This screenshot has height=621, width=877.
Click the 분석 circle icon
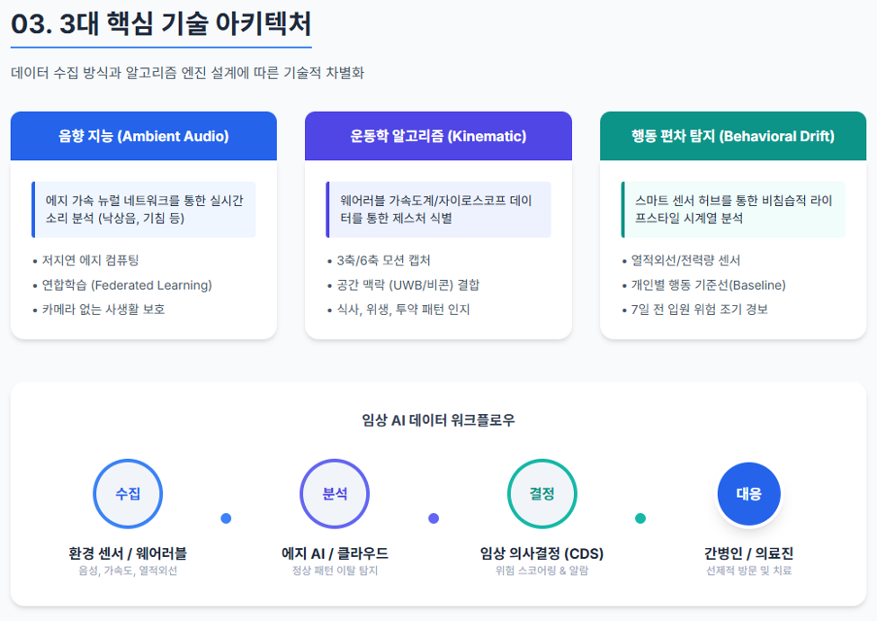pos(335,493)
